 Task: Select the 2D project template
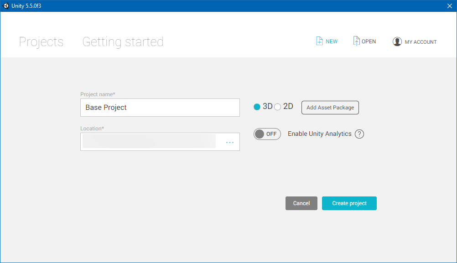click(278, 106)
